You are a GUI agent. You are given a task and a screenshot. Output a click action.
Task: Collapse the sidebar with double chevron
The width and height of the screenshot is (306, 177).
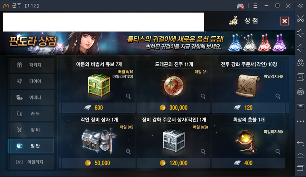[x=300, y=6]
